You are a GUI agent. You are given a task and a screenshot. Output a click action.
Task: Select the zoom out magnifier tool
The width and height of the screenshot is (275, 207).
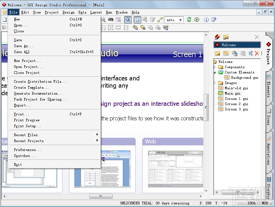(x=103, y=20)
